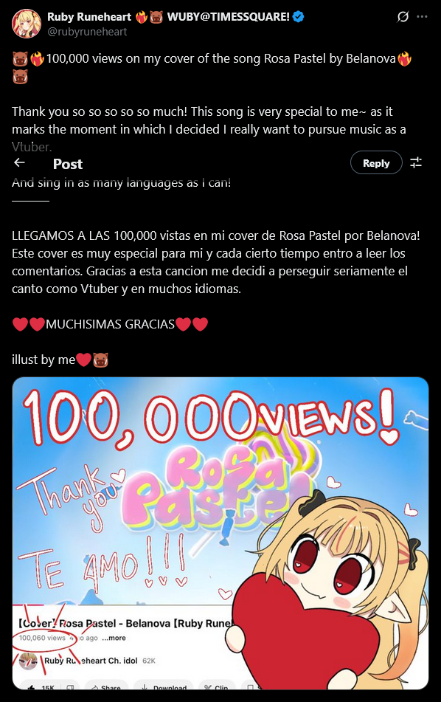Click the Clip scissors button in the image
This screenshot has width=441, height=702.
216,686
